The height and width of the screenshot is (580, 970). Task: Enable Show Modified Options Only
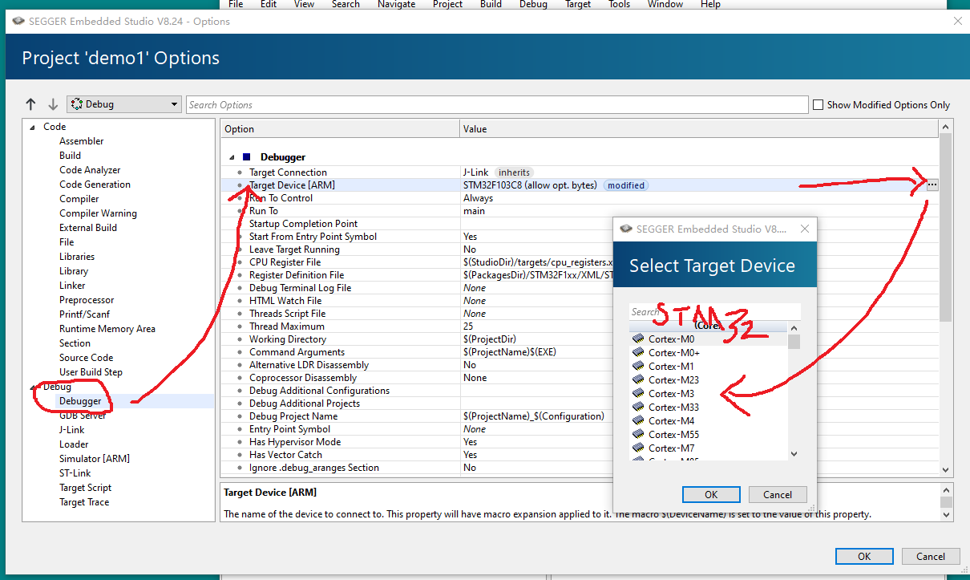[x=818, y=105]
